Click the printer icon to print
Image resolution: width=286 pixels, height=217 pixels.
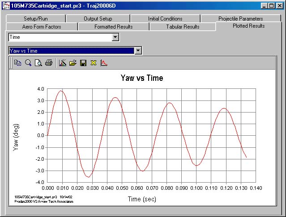coord(49,63)
